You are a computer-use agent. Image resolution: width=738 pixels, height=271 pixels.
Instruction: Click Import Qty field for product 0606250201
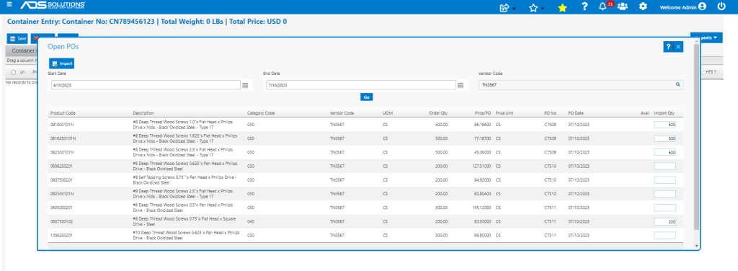point(664,166)
